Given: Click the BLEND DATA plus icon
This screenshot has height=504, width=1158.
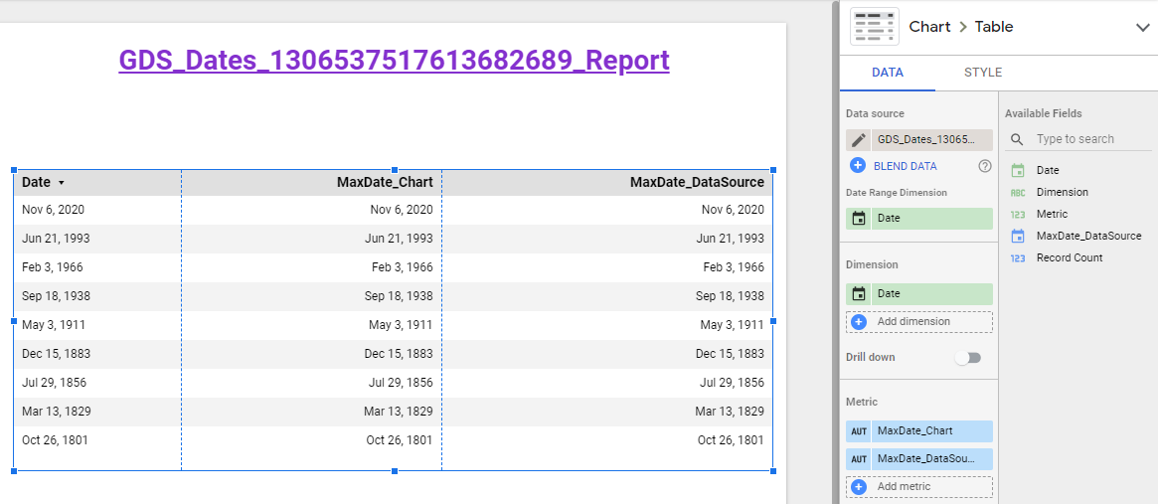Looking at the screenshot, I should (858, 166).
